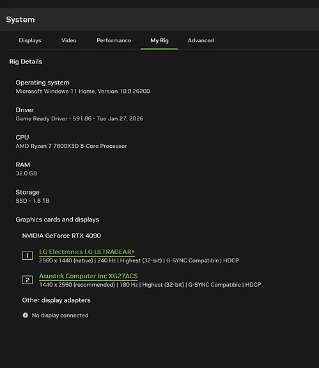
Task: Open the Asustek Computer Inc XG27ACS link
Action: point(88,276)
